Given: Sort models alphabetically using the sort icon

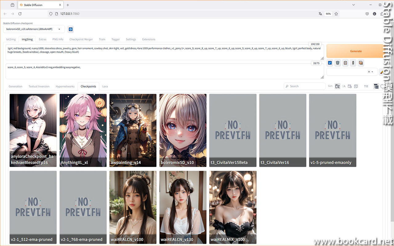Looking at the screenshot, I should point(344,86).
